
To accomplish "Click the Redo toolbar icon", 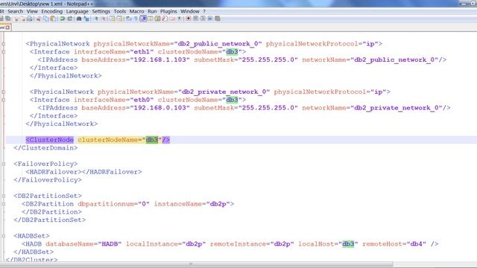I will point(69,19).
